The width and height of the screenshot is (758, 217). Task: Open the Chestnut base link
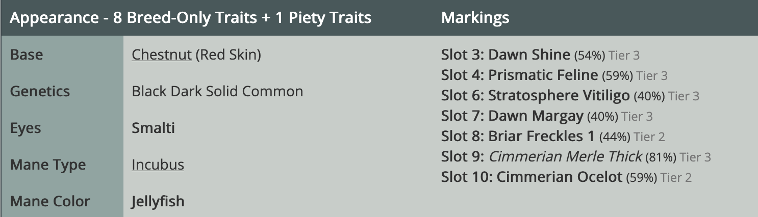pyautogui.click(x=161, y=55)
